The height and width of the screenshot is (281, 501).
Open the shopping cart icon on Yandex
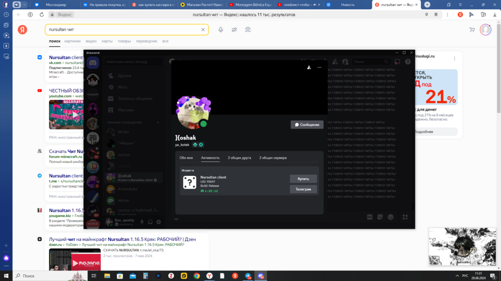(472, 29)
